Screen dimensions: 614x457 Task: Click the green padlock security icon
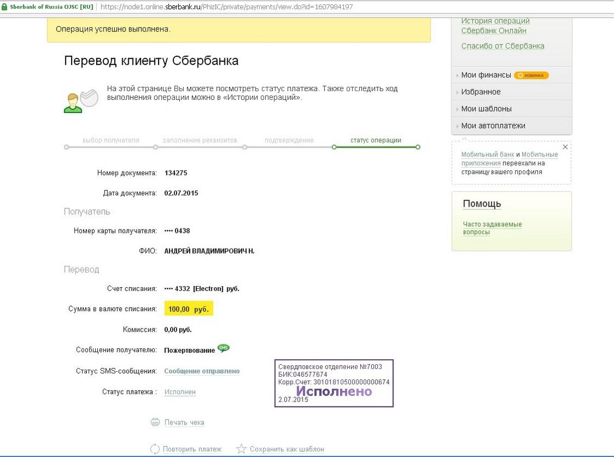pos(5,7)
